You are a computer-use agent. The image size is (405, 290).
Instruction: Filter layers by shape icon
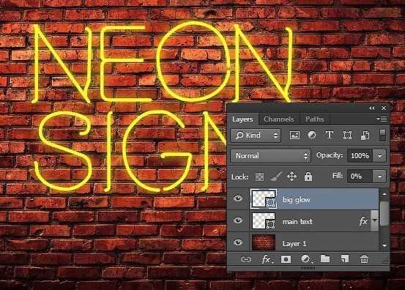(347, 135)
